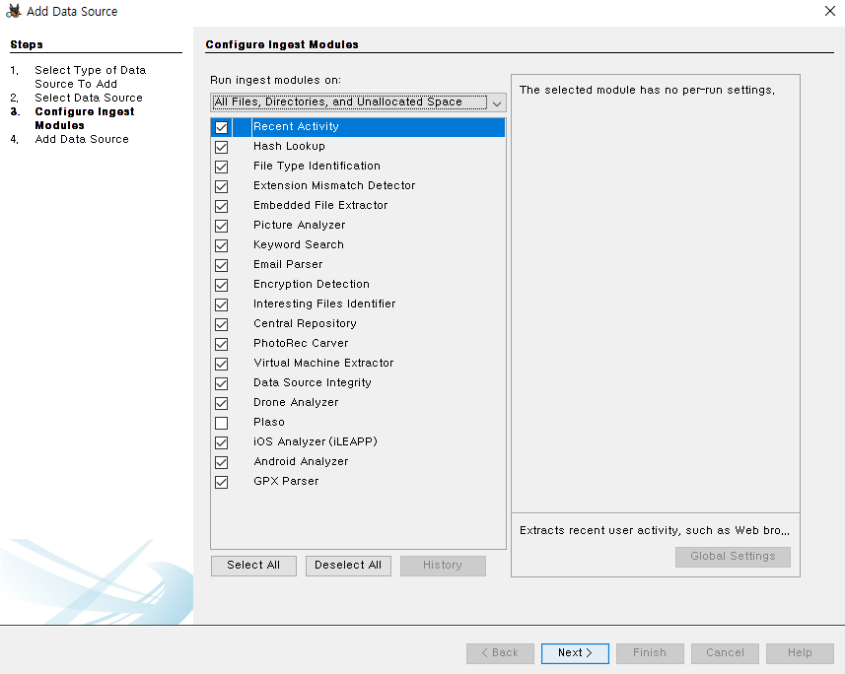Click the Select All button
845x674 pixels.
click(253, 566)
